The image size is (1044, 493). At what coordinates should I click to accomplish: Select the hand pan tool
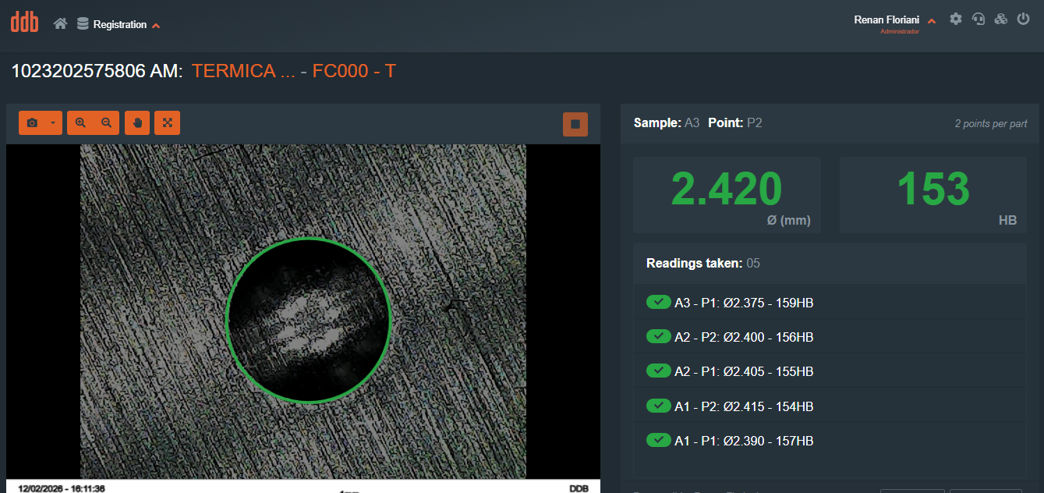click(x=137, y=123)
